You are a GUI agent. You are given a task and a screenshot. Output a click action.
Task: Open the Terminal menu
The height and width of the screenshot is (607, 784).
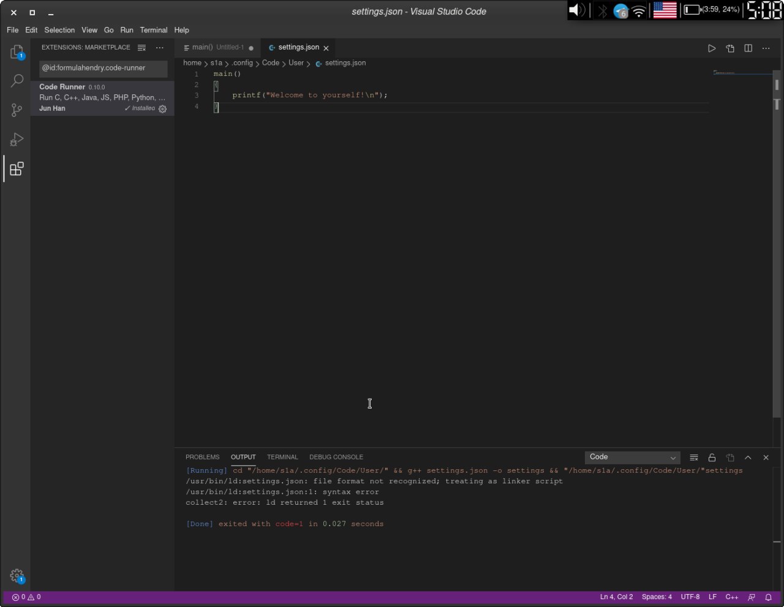coord(154,30)
